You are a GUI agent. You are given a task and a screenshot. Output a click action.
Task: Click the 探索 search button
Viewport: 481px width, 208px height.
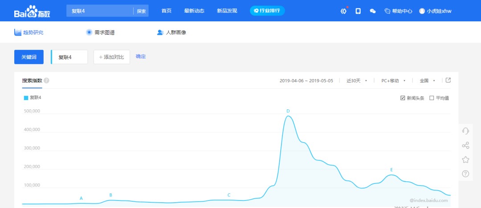(x=141, y=11)
